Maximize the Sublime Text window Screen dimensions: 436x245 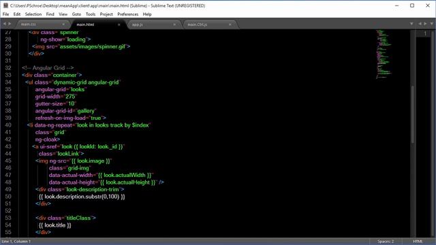[412, 5]
